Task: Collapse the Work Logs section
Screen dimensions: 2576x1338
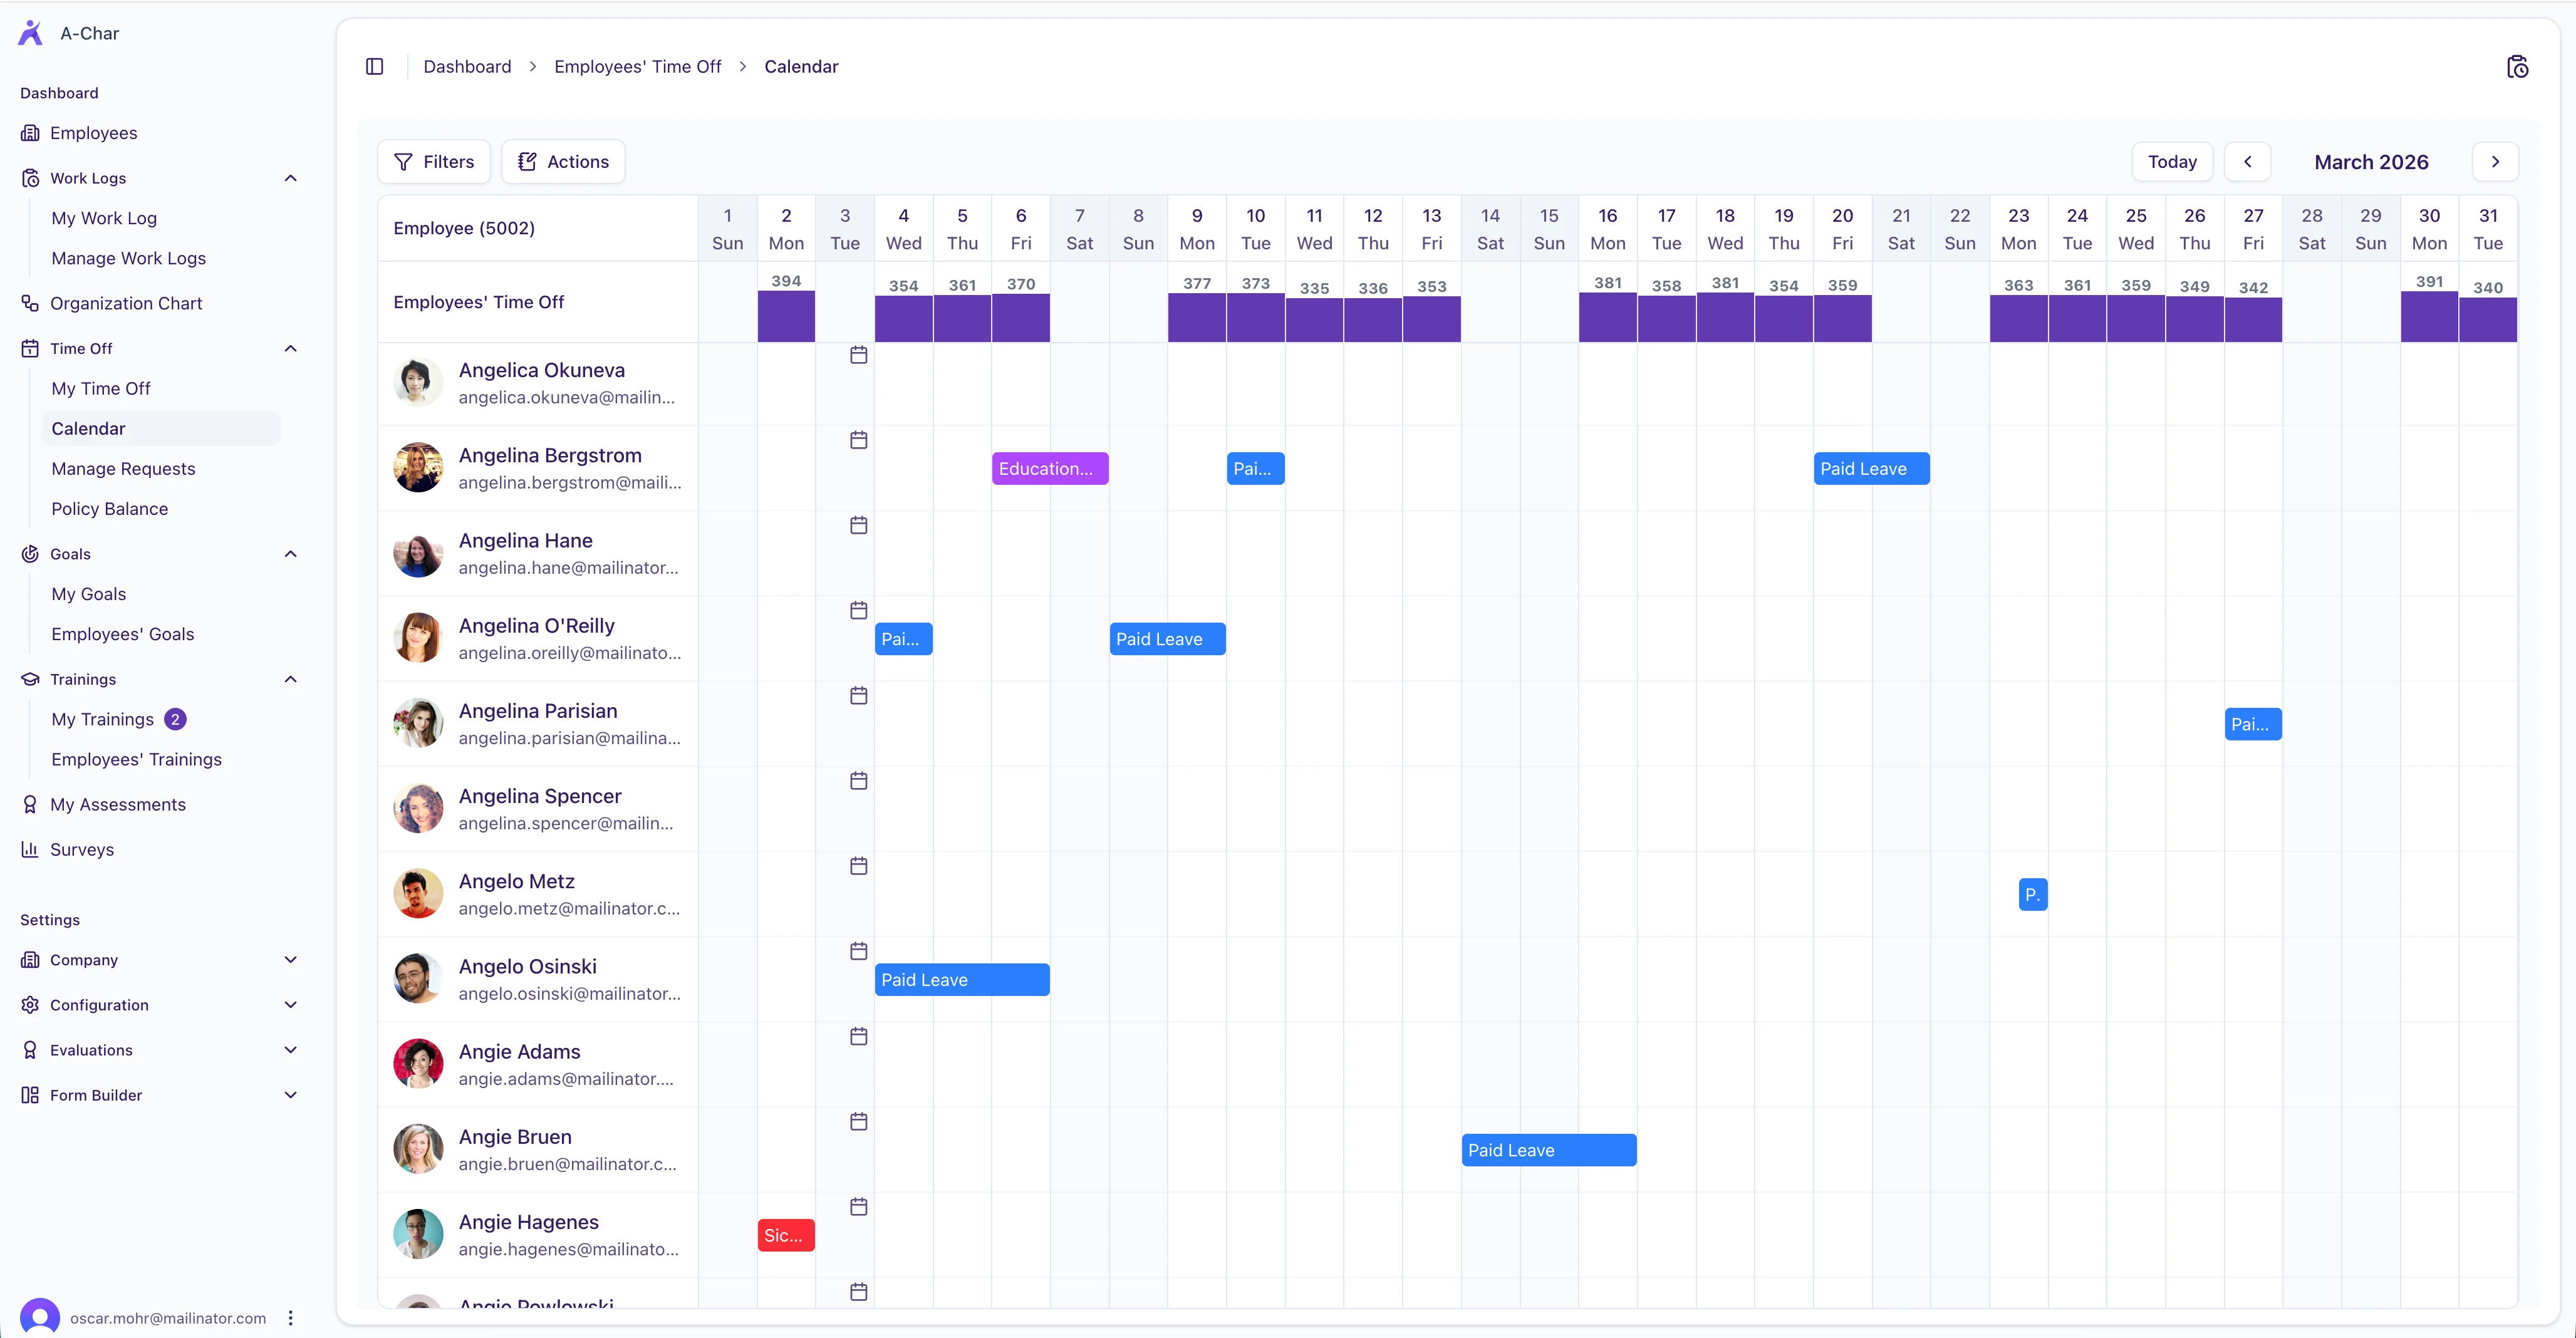Action: click(x=291, y=178)
